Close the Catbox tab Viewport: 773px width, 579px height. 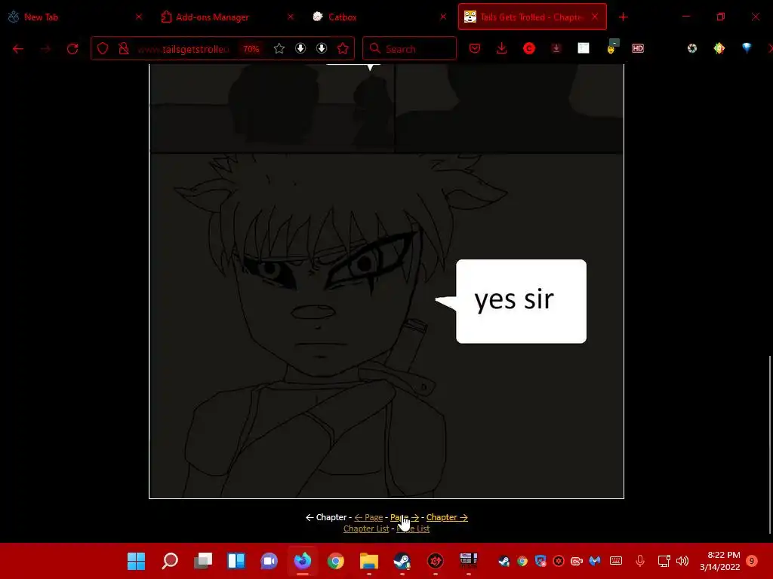tap(442, 17)
